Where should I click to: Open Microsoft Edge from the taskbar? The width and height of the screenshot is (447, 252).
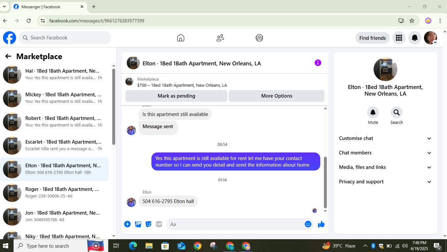click(133, 246)
